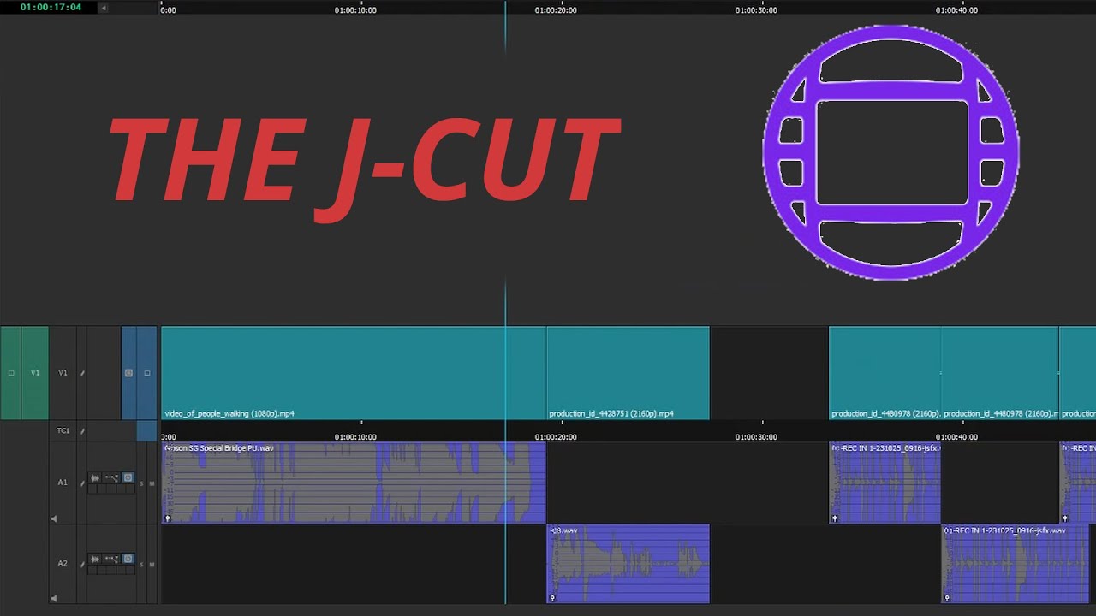Toggle the power button on track A2
The image size is (1096, 616).
[128, 559]
